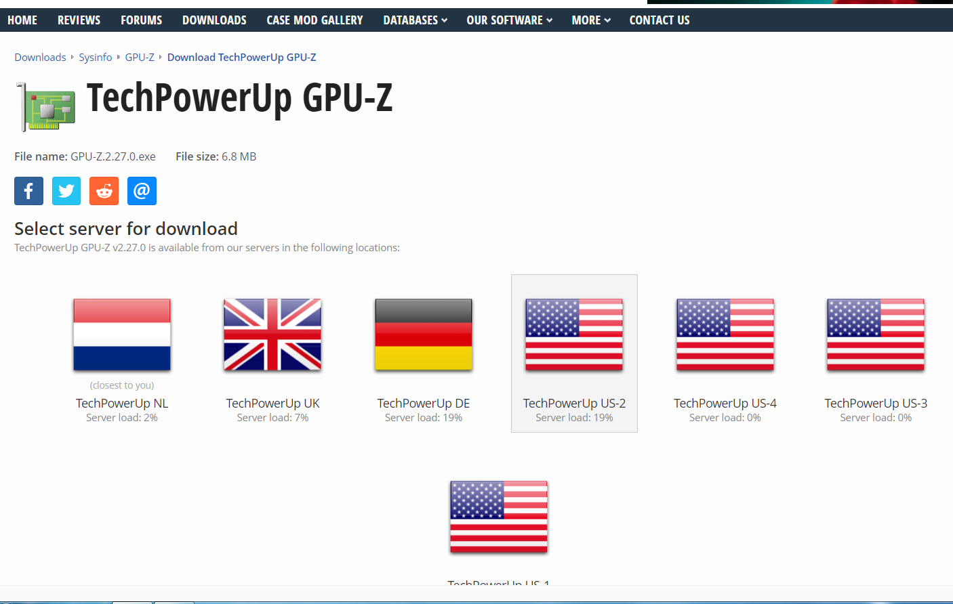Click 'Server load: 0%' under TechPowerUp US-4
Viewport: 953px width, 604px height.
(x=725, y=418)
